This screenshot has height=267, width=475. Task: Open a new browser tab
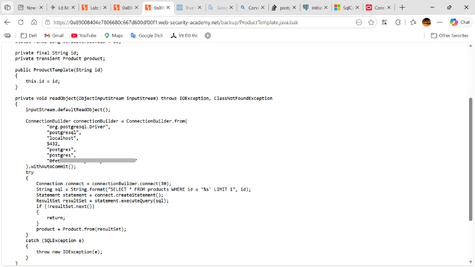[x=402, y=8]
